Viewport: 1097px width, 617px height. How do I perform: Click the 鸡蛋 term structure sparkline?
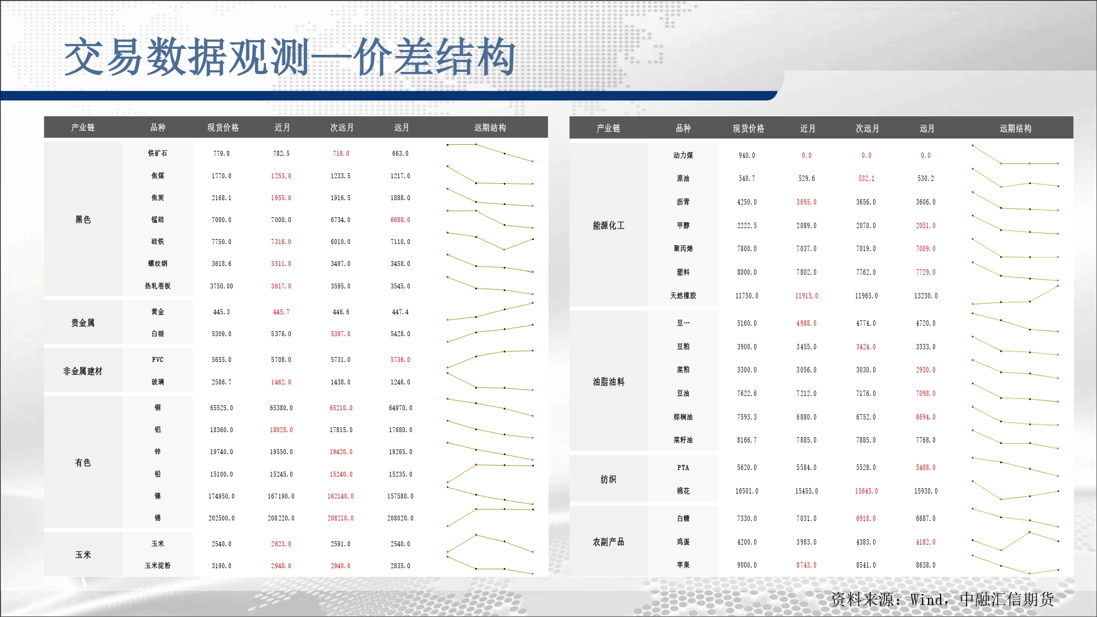point(1015,541)
